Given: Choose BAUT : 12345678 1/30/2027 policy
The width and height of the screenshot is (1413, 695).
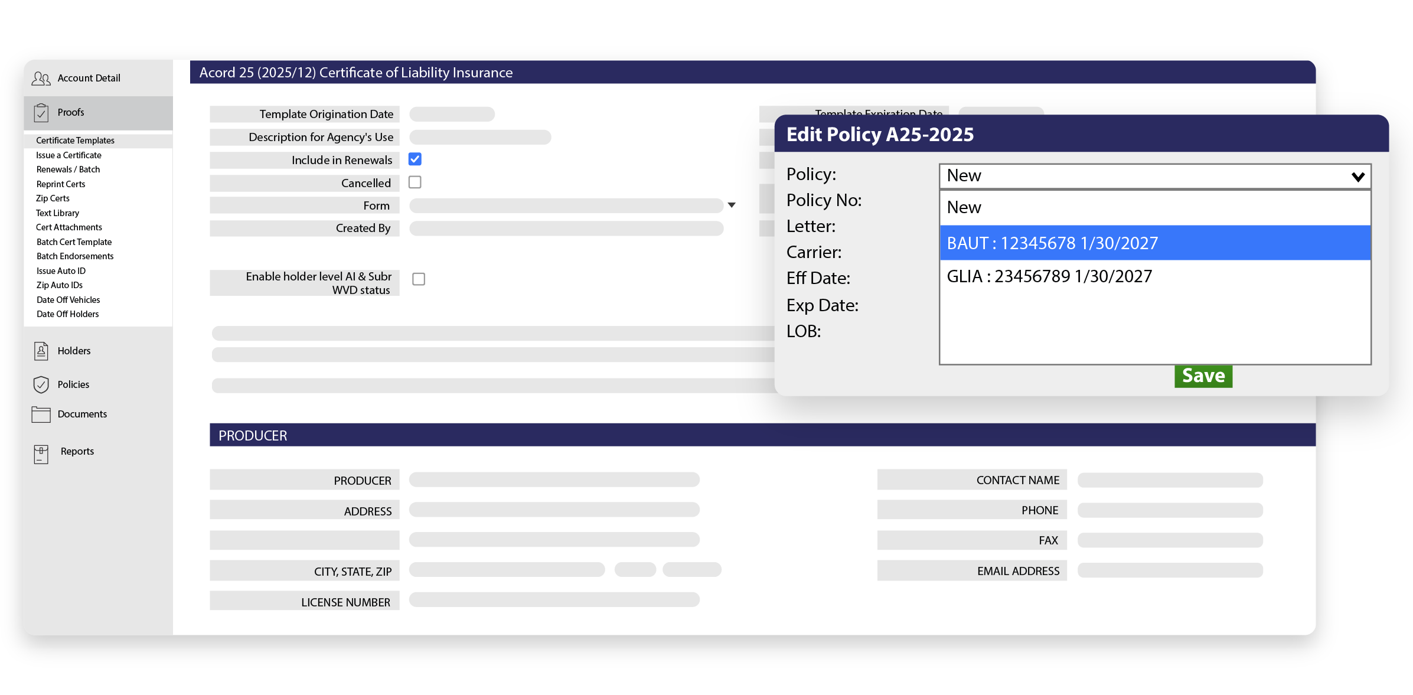Looking at the screenshot, I should pyautogui.click(x=1155, y=243).
